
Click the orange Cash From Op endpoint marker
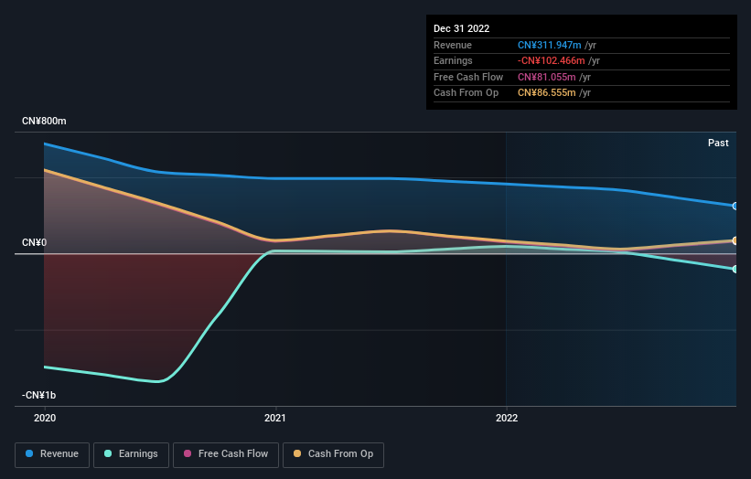coord(735,240)
